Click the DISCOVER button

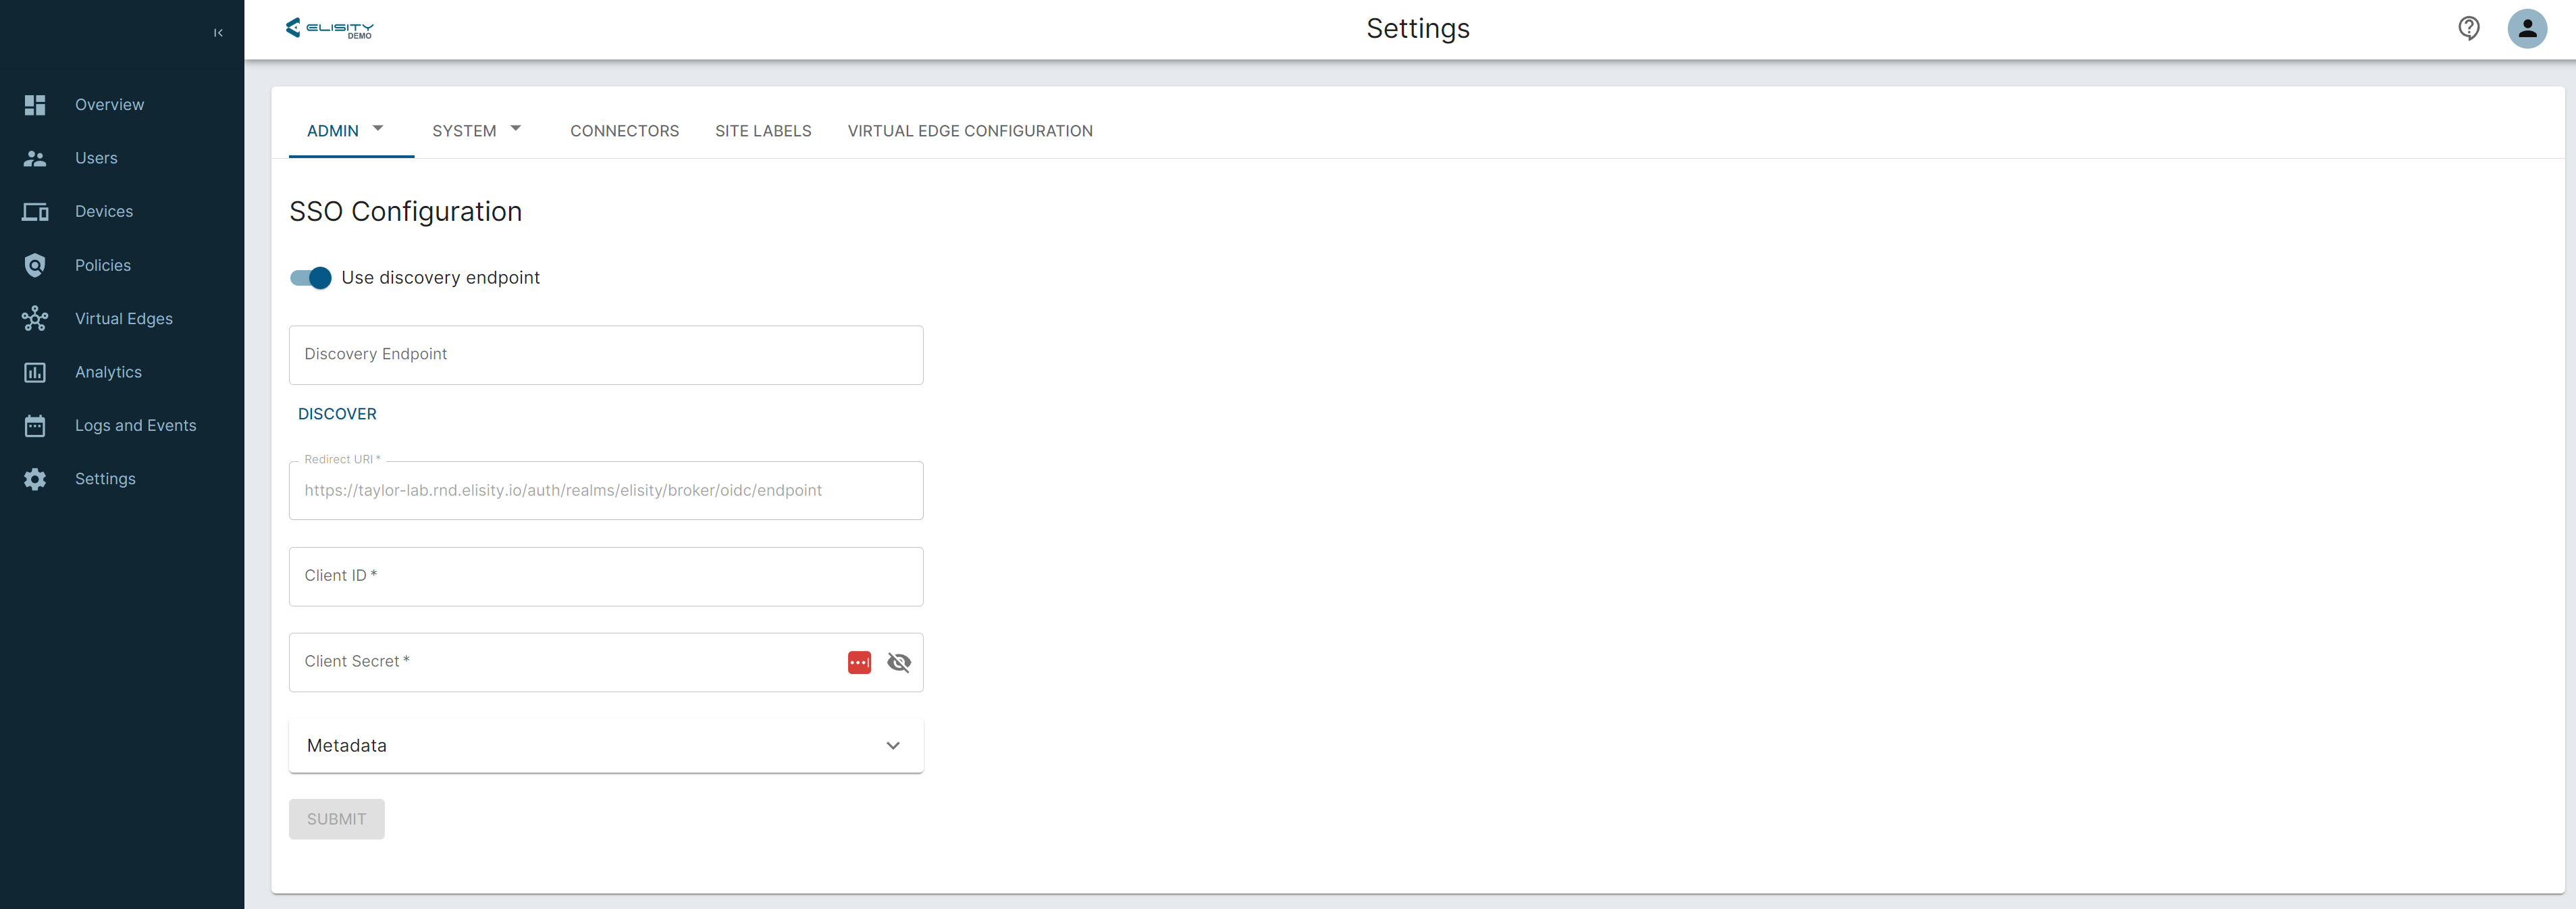pyautogui.click(x=337, y=414)
